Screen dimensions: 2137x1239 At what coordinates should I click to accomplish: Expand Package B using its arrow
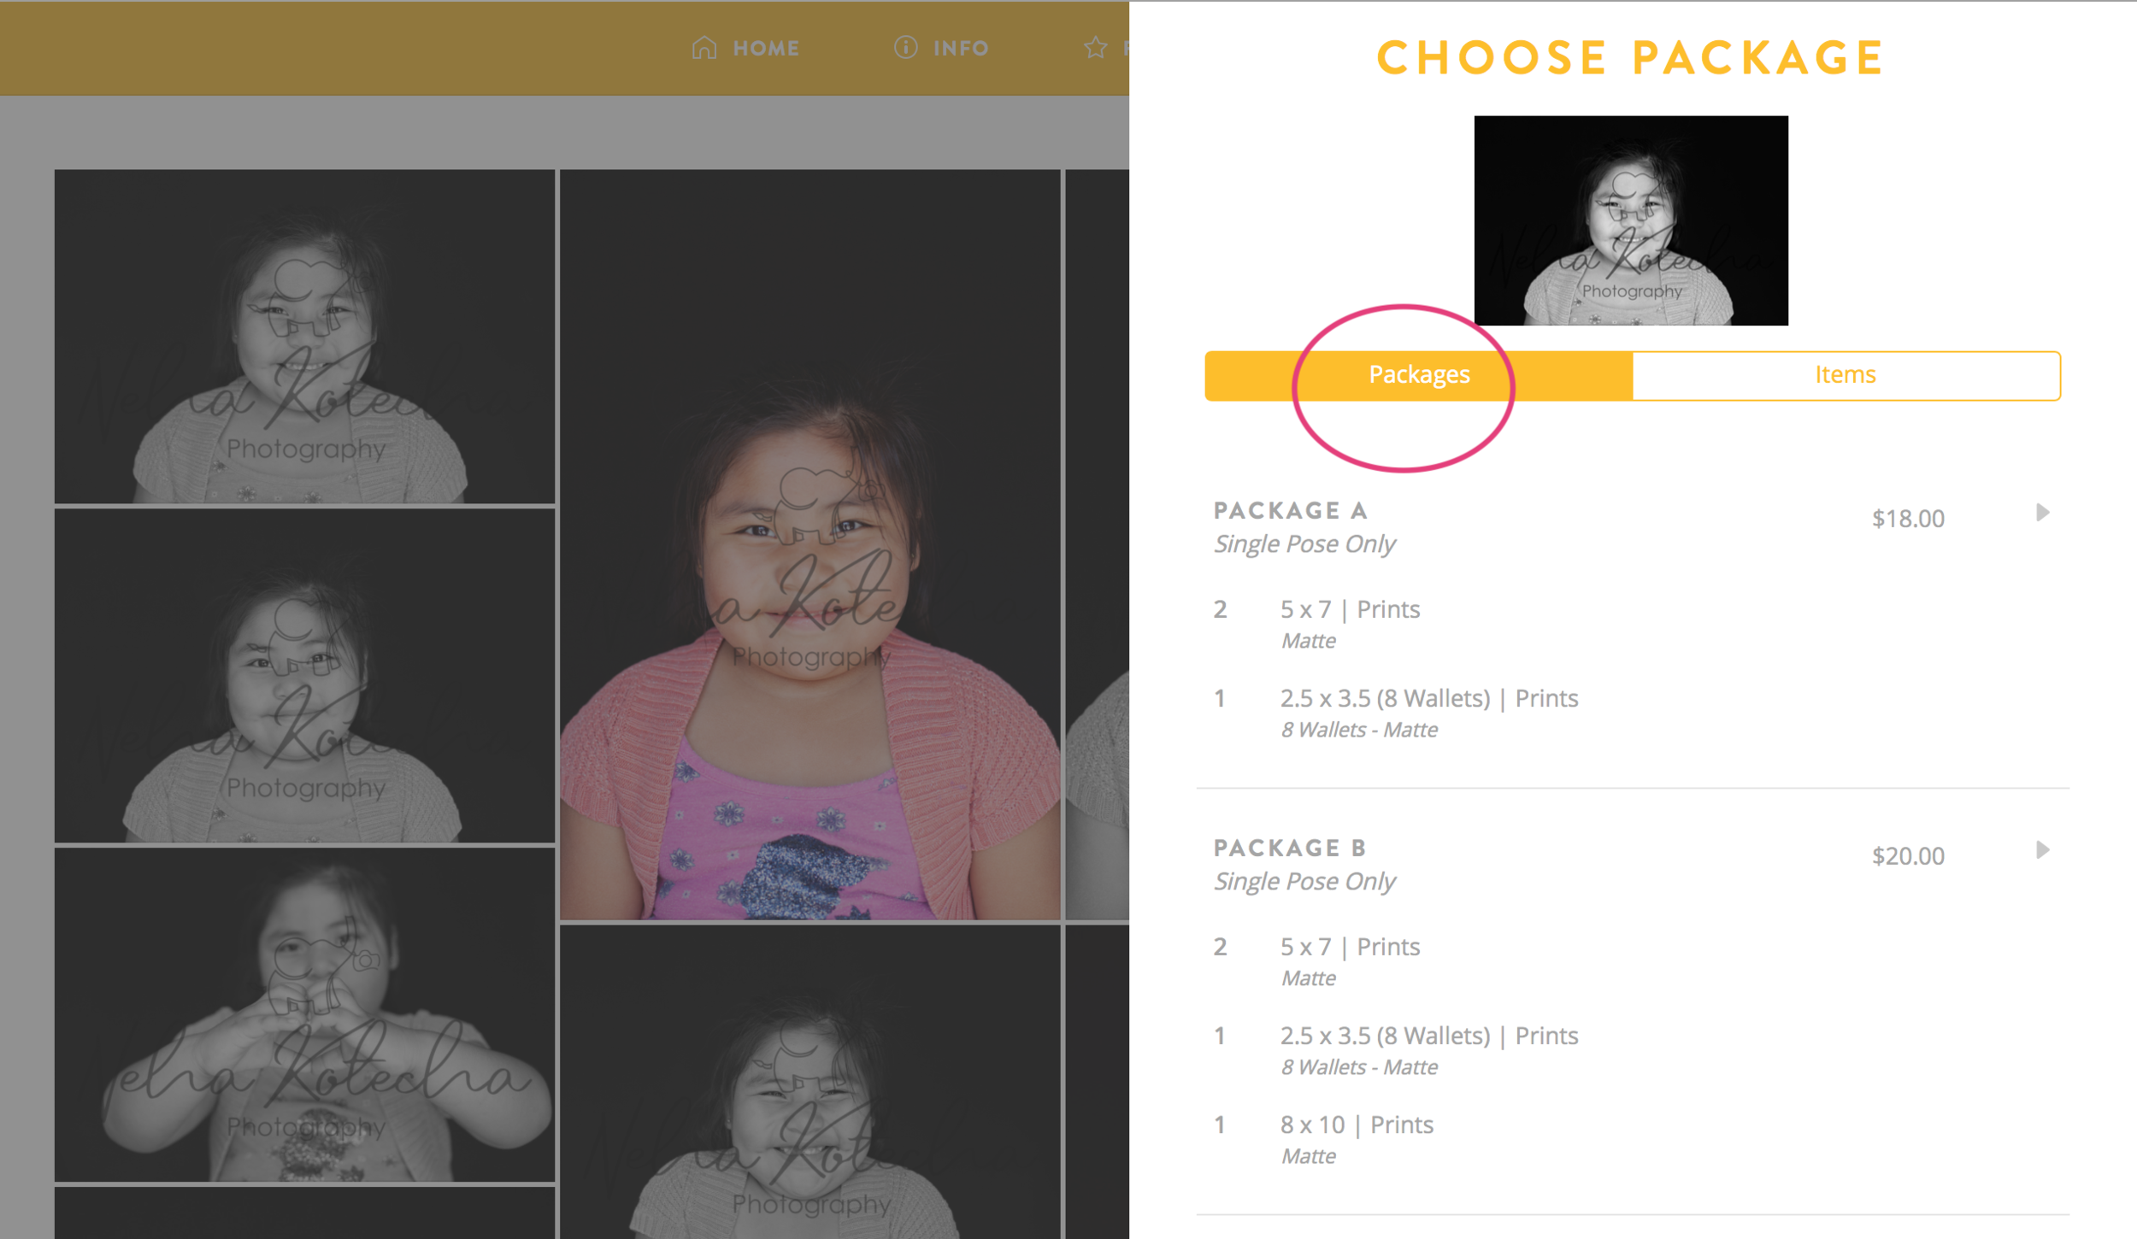pos(2042,850)
